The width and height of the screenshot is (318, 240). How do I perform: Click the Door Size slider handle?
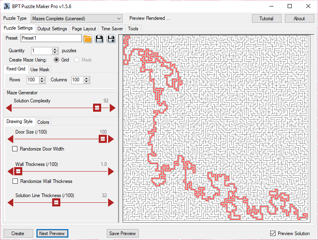point(103,139)
